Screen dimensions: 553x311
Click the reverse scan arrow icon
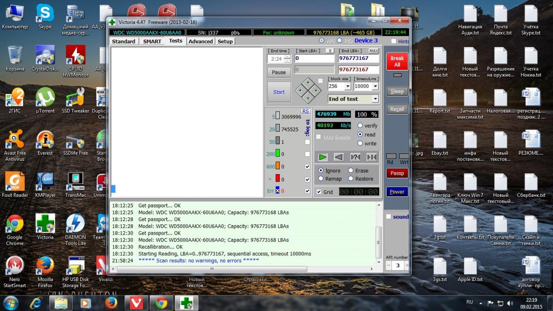[339, 157]
